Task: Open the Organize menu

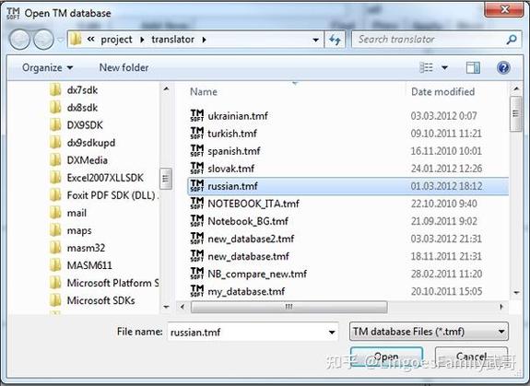Action: tap(47, 67)
